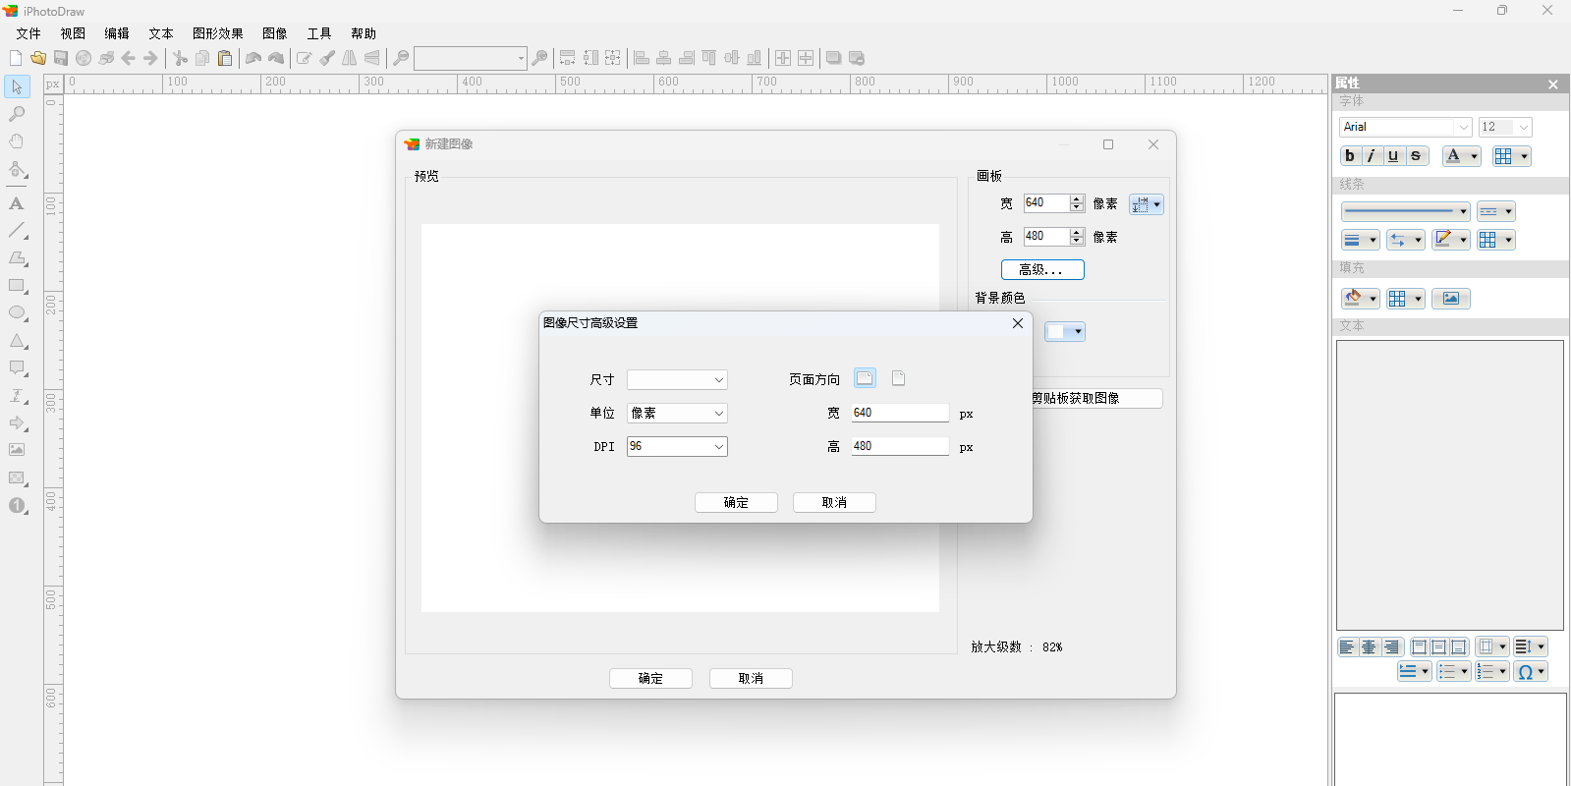Select the ellipse shape tool
1571x786 pixels.
(x=17, y=313)
